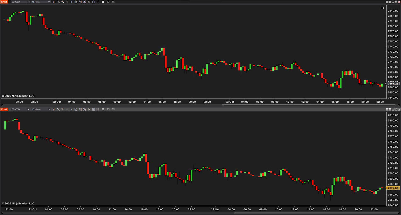Open Data Series icon in top chart toolbar
Screen dimensions: 401x215
pyautogui.click(x=85, y=2)
